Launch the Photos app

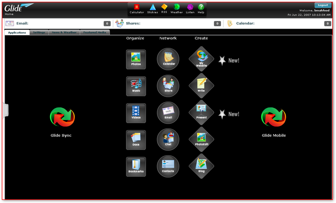pyautogui.click(x=136, y=60)
